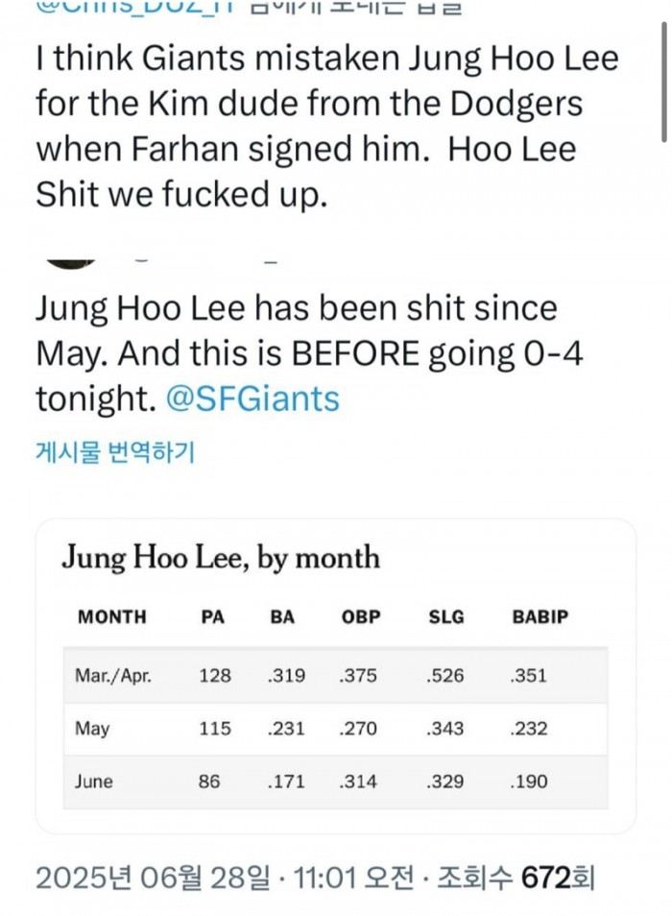Open the Jung Hoo Lee stats image
Image resolution: width=672 pixels, height=916 pixels.
pyautogui.click(x=336, y=676)
